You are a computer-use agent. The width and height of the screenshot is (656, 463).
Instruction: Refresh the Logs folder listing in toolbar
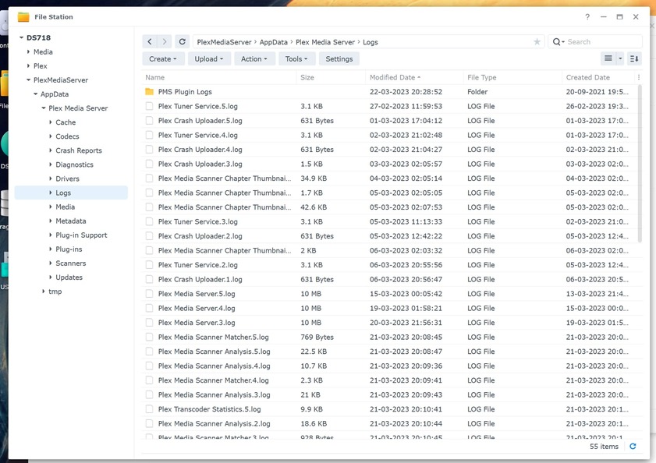(x=182, y=42)
